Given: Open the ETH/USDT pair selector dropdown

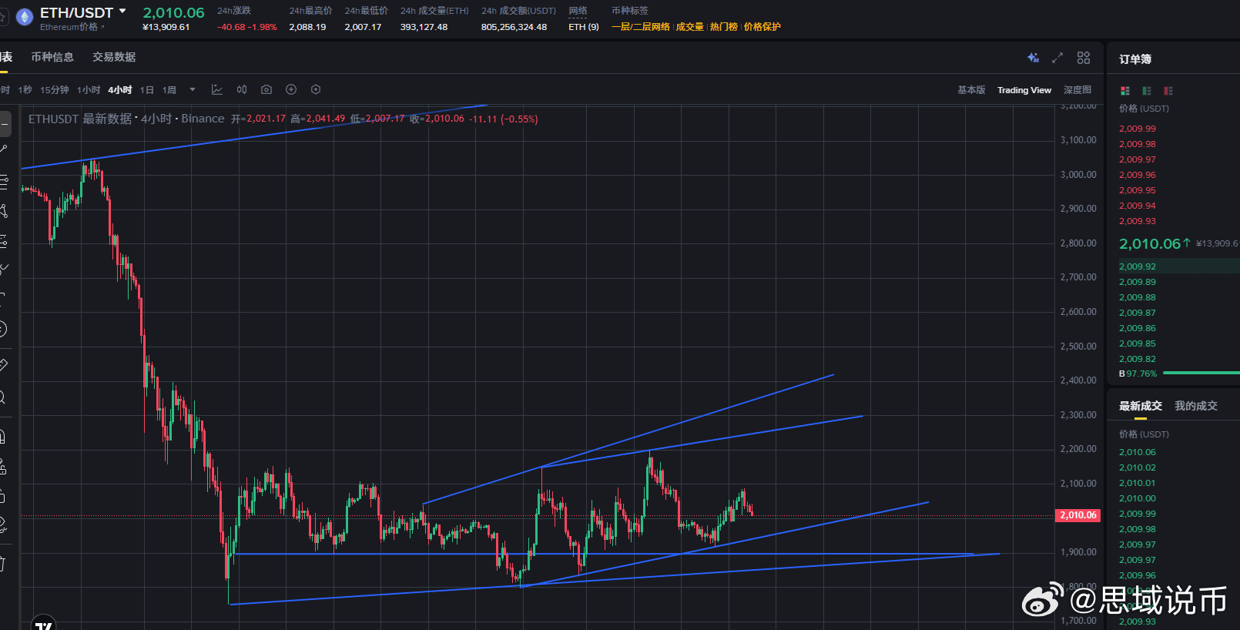Looking at the screenshot, I should coord(122,12).
